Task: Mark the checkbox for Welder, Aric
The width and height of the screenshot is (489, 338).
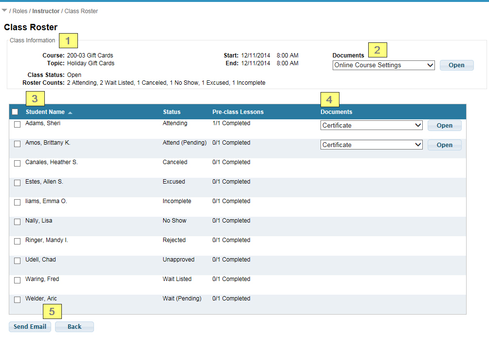Action: (18, 300)
